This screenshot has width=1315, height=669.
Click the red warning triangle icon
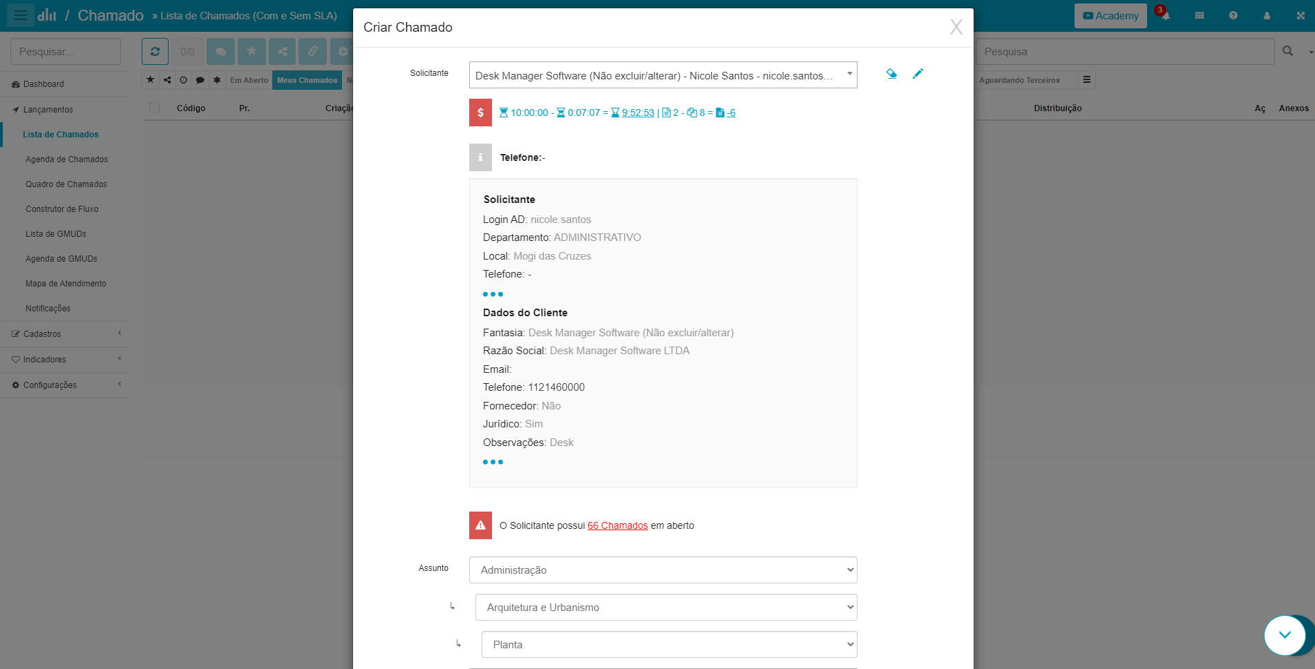click(480, 525)
